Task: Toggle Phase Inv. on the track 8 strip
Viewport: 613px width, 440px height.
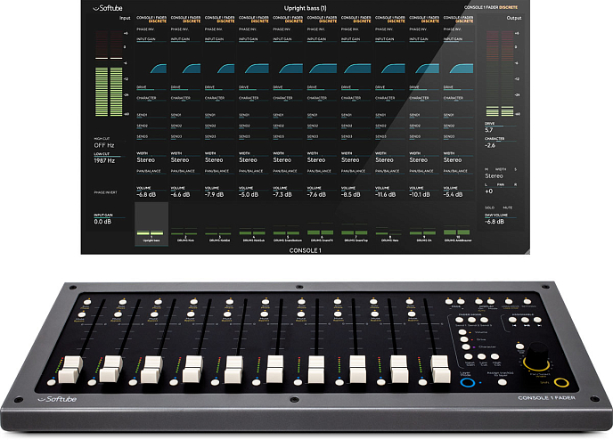Action: coord(383,29)
